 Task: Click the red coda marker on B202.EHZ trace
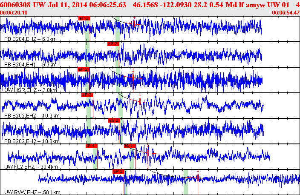(140, 101)
